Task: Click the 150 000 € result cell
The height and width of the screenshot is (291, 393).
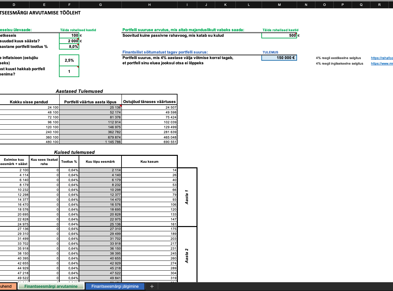Action: click(x=279, y=58)
